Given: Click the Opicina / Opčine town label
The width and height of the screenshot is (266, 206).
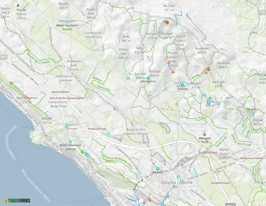Looking at the screenshot, I should coord(177,183).
